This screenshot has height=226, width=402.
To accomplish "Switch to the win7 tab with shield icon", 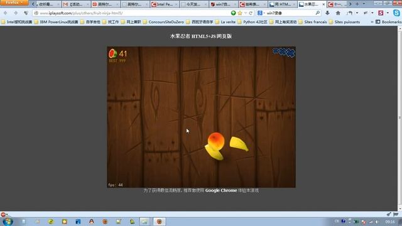I will tap(223, 4).
